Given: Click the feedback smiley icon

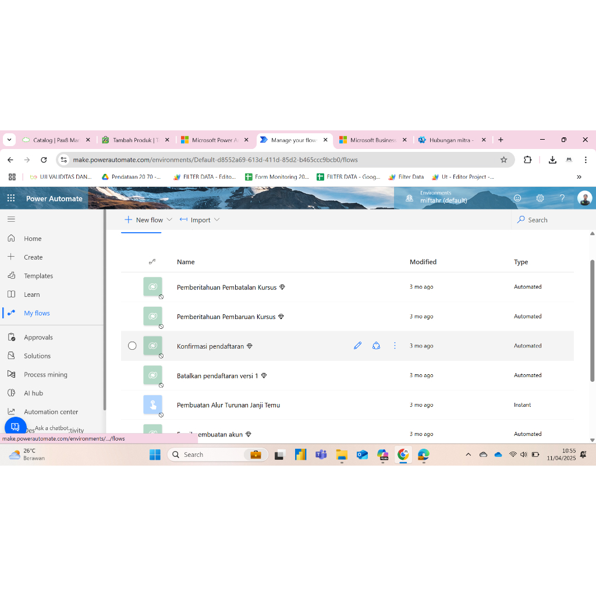Looking at the screenshot, I should tap(517, 198).
